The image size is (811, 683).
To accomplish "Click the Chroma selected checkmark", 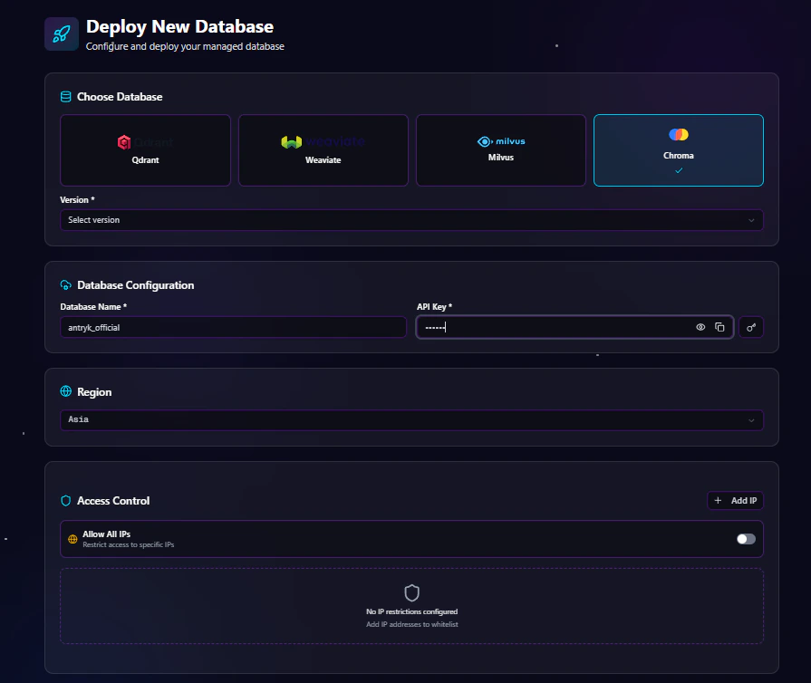I will click(x=679, y=170).
